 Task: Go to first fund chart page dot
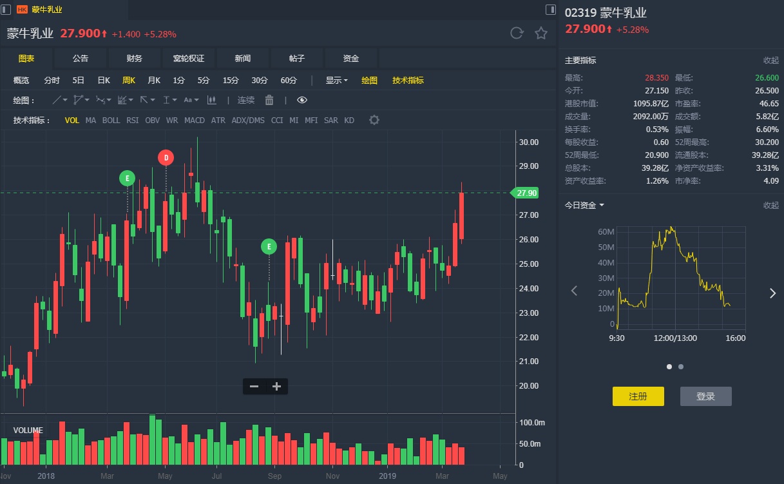[669, 367]
